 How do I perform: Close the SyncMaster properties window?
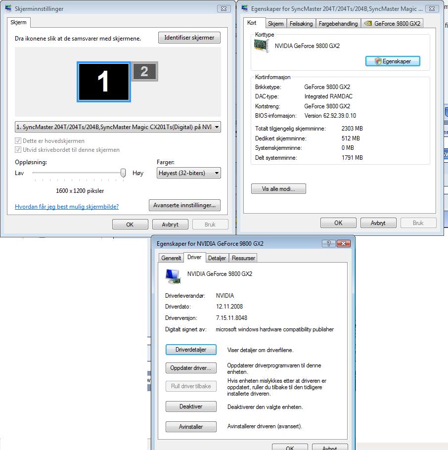coord(432,8)
